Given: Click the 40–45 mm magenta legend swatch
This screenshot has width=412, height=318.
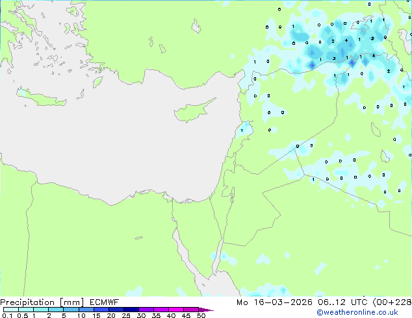Looking at the screenshot, I should pyautogui.click(x=176, y=310).
